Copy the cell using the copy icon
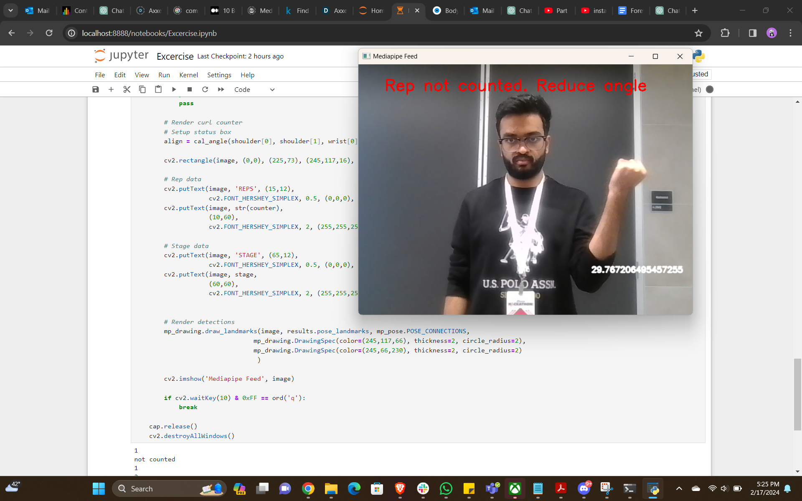Viewport: 802px width, 501px height. pyautogui.click(x=142, y=89)
